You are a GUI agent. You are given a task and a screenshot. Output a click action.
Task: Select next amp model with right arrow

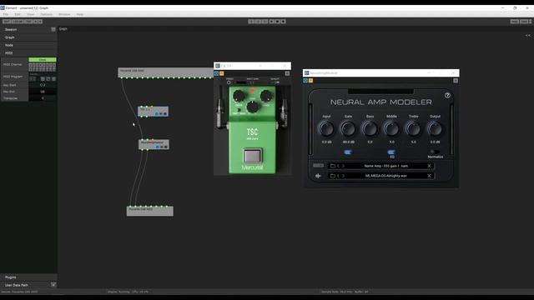pyautogui.click(x=343, y=166)
